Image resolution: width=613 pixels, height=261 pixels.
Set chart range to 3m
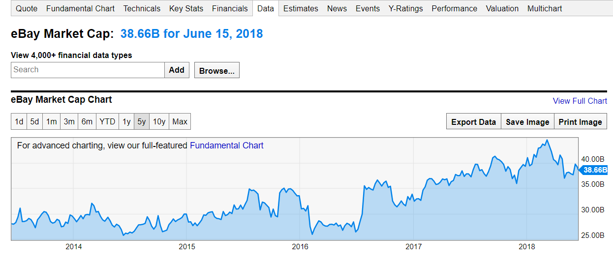pyautogui.click(x=69, y=121)
